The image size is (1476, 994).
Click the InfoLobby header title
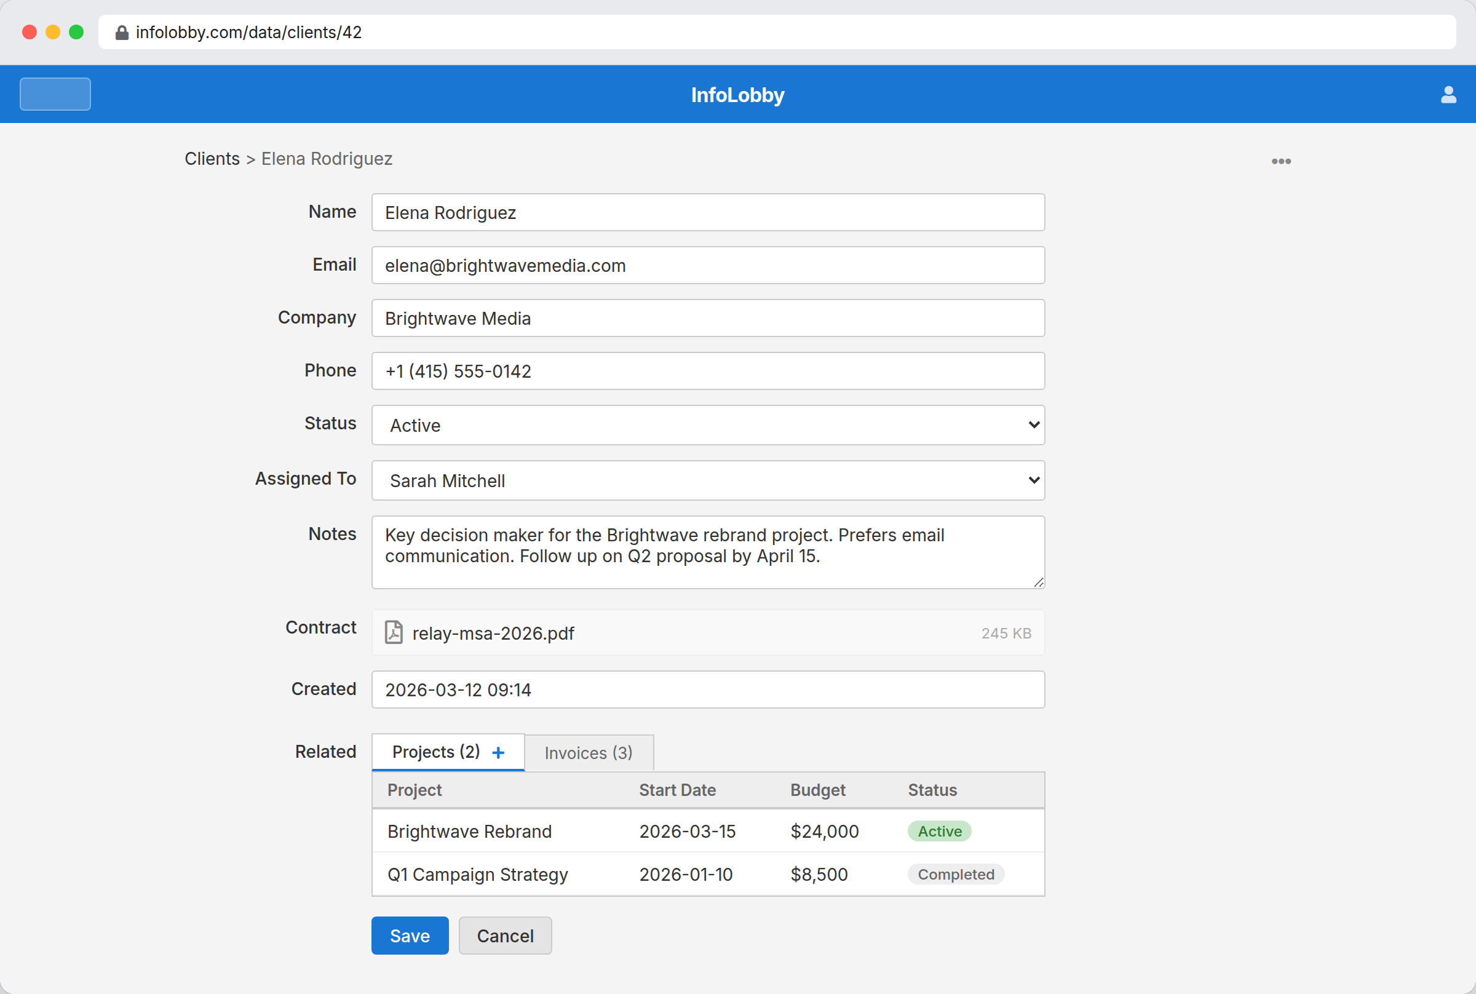click(x=737, y=95)
